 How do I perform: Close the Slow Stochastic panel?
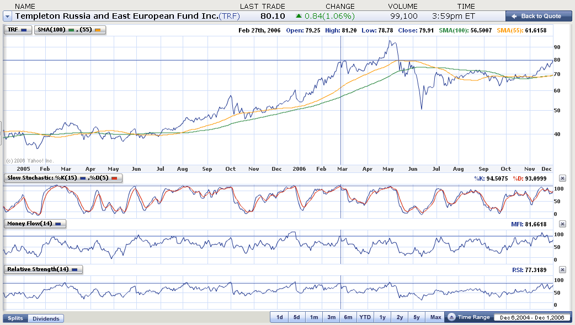pos(562,178)
